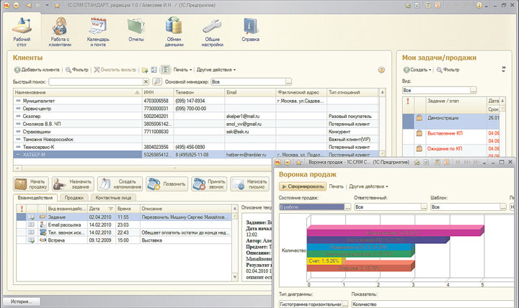Clear the Быстрый поиск field with X
Image resolution: width=519 pixels, height=308 pixels.
click(x=146, y=81)
